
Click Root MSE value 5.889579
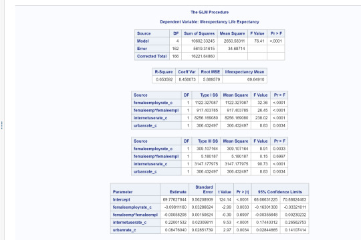coord(211,79)
